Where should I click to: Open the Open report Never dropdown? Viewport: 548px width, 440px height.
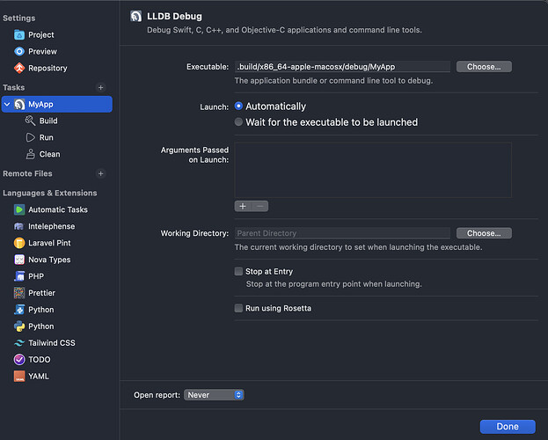click(x=214, y=395)
